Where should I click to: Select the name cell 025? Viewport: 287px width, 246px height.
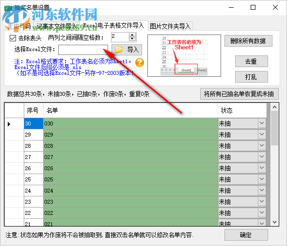pyautogui.click(x=130, y=179)
